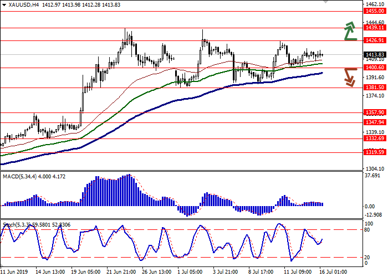The image size is (388, 277).
Task: Click the 1347.94 support level label
Action: 374,122
